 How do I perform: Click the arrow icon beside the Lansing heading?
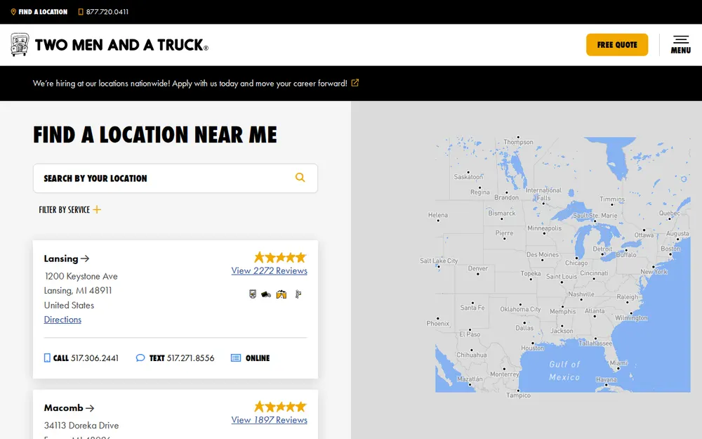(85, 258)
